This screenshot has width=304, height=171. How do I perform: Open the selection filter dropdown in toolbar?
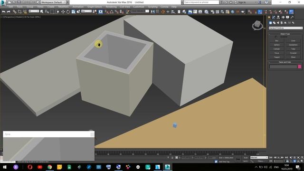(34, 11)
